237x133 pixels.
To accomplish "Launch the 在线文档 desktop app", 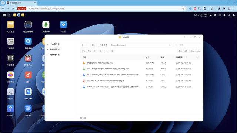I will tap(28, 92).
